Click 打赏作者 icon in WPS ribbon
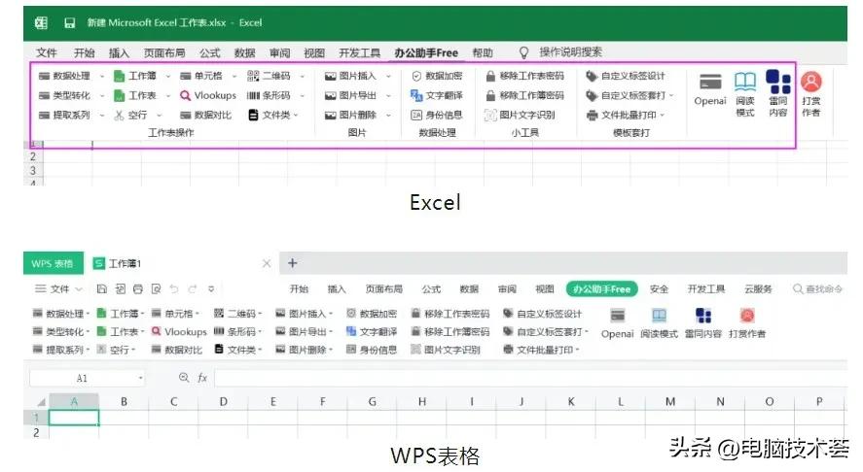Screen dimensions: 863x472 point(747,323)
